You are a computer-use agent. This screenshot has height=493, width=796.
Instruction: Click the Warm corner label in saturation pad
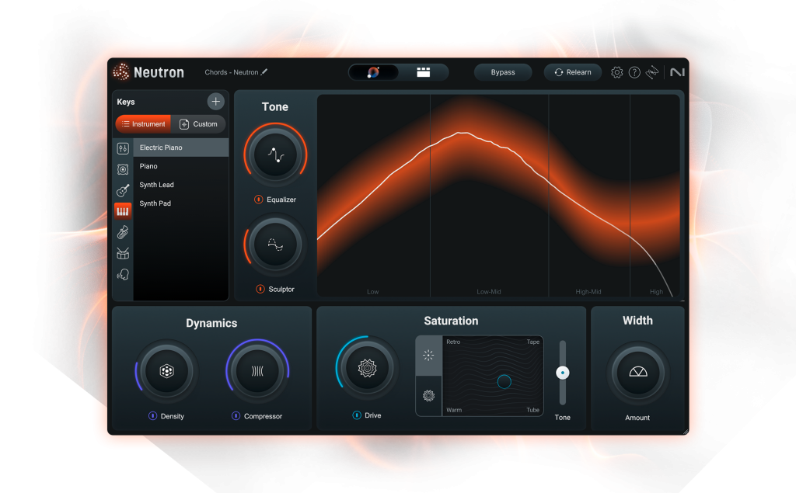[454, 410]
